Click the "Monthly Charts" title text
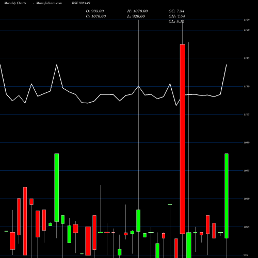Image resolution: width=258 pixels, height=258 pixels. (x=15, y=3)
